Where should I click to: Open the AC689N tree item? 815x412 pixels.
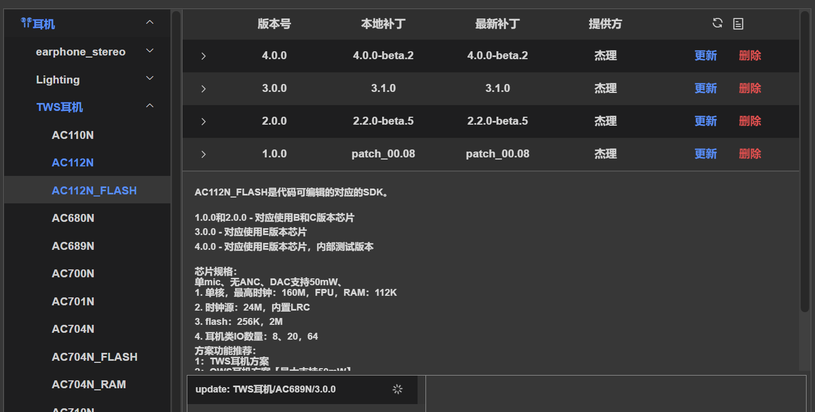point(73,246)
